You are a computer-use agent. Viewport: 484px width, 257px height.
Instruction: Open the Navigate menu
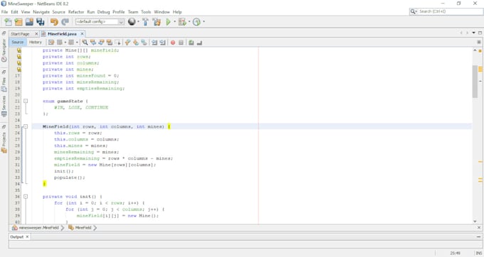click(41, 12)
